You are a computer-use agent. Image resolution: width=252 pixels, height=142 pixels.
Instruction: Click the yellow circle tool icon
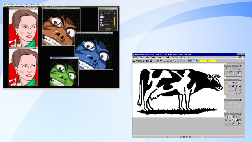tap(226, 86)
